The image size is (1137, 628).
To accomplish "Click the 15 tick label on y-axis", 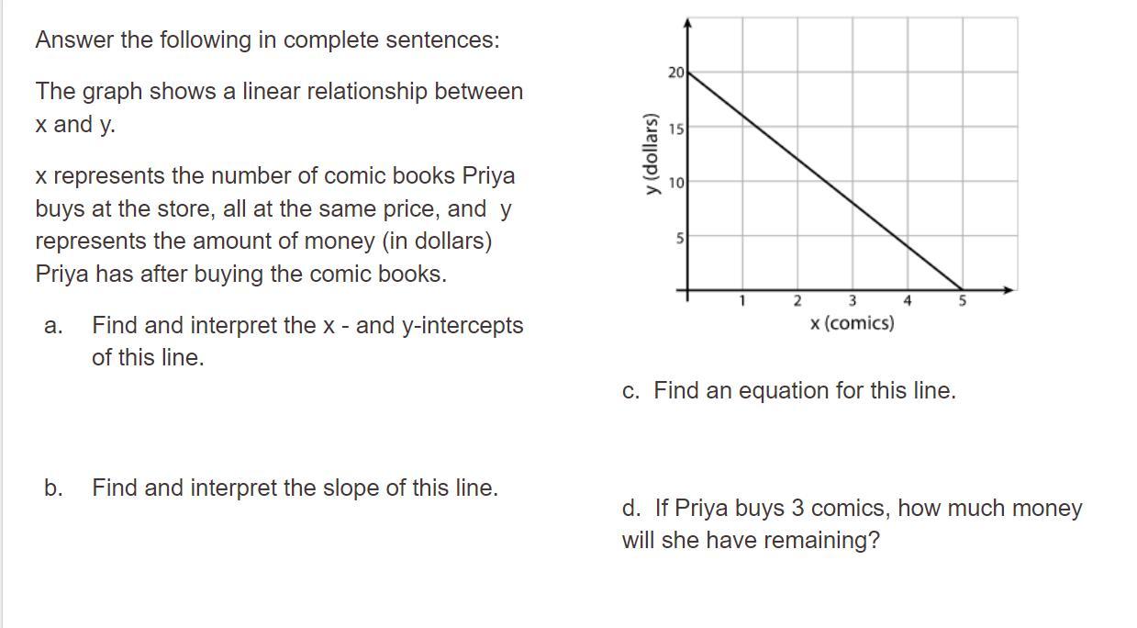I will (676, 129).
